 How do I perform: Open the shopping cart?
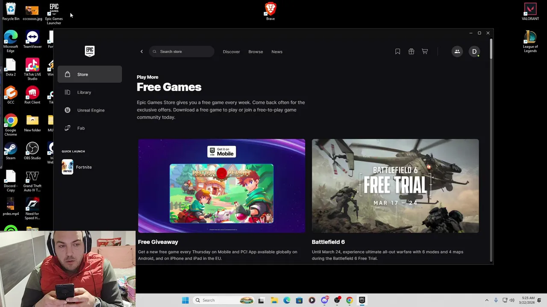[425, 52]
